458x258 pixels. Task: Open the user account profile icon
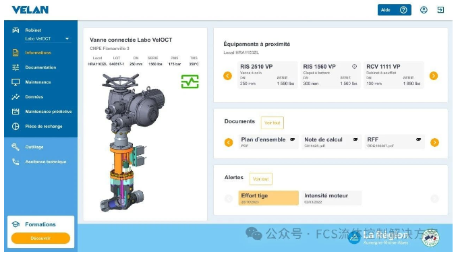coord(424,10)
